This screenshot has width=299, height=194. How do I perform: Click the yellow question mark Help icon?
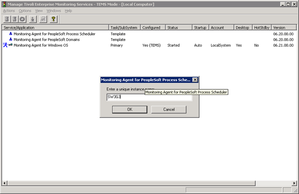point(53,19)
